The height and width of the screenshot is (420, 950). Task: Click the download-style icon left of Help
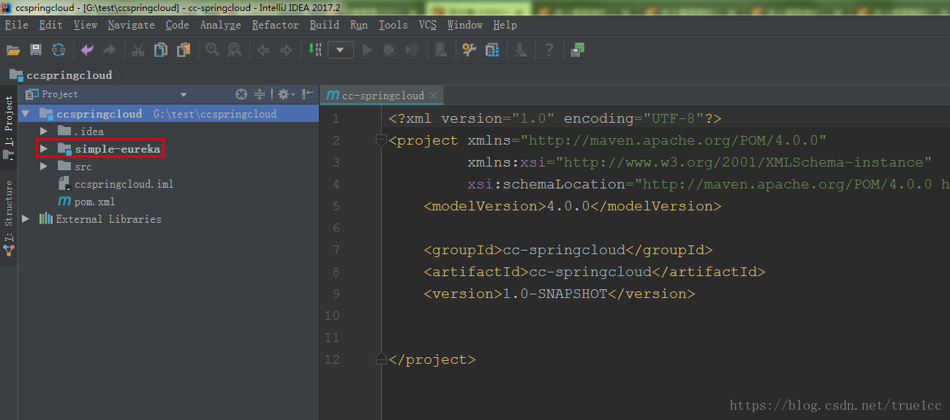pyautogui.click(x=521, y=50)
